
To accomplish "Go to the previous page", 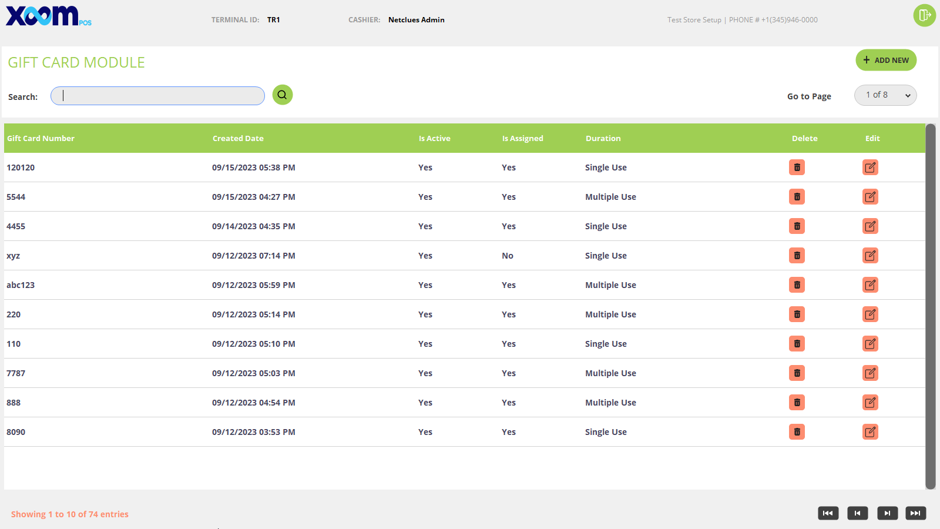I will (857, 513).
